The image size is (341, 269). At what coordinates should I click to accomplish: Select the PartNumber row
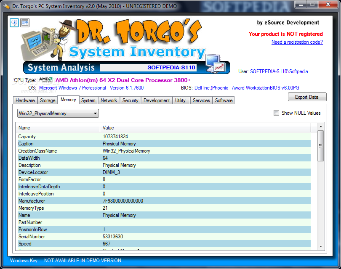point(163,222)
